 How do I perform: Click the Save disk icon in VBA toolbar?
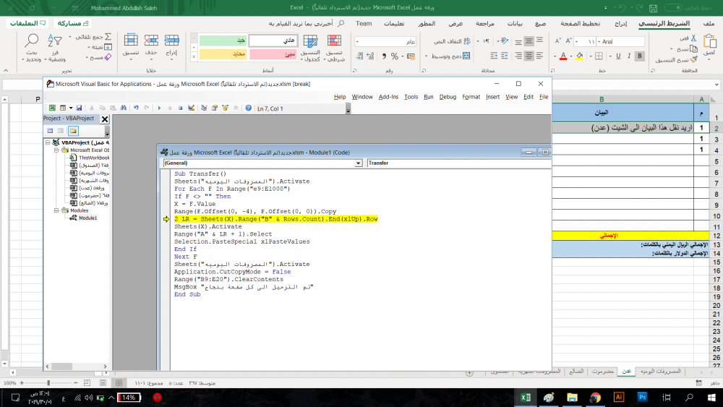[78, 108]
